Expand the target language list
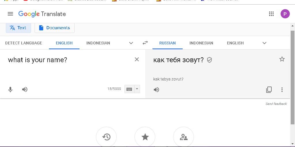The width and height of the screenshot is (295, 147). coord(264,43)
